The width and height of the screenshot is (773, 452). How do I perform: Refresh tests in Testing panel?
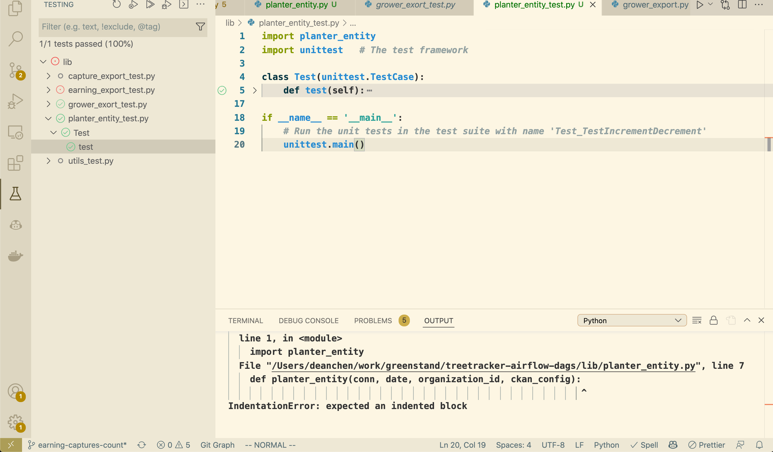tap(117, 4)
